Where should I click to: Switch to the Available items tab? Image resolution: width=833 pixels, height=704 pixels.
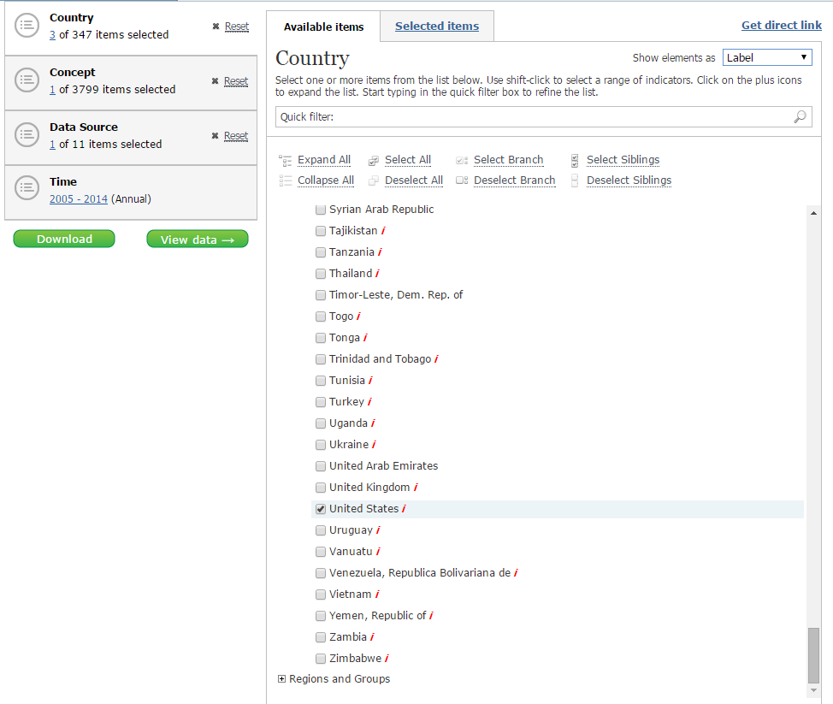point(323,27)
